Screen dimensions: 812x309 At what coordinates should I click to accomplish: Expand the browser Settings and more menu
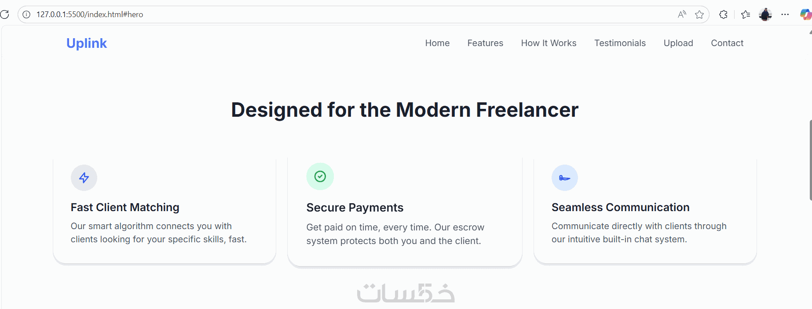(x=785, y=14)
